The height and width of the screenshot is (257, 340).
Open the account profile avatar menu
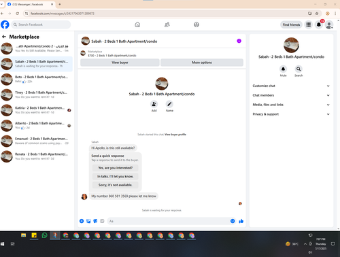coord(329,24)
